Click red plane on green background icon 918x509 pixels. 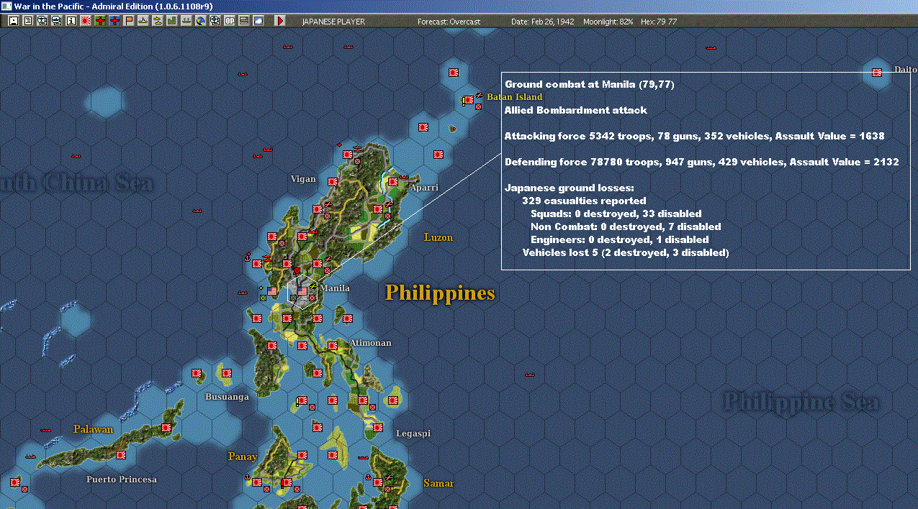(x=100, y=21)
